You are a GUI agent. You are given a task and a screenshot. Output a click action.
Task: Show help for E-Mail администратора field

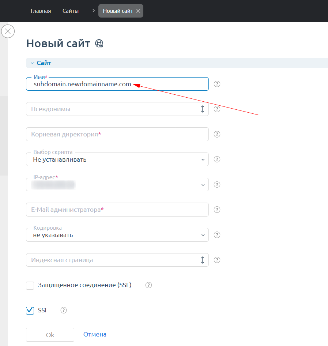pyautogui.click(x=217, y=210)
